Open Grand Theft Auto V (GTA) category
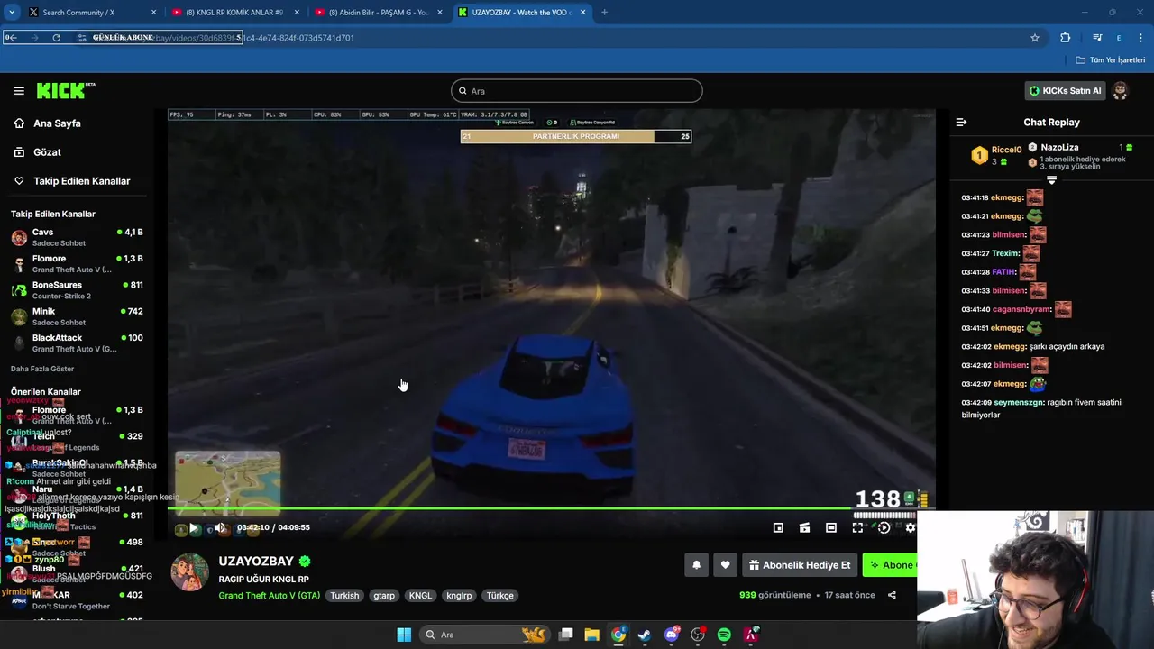Viewport: 1154px width, 649px height. tap(269, 596)
